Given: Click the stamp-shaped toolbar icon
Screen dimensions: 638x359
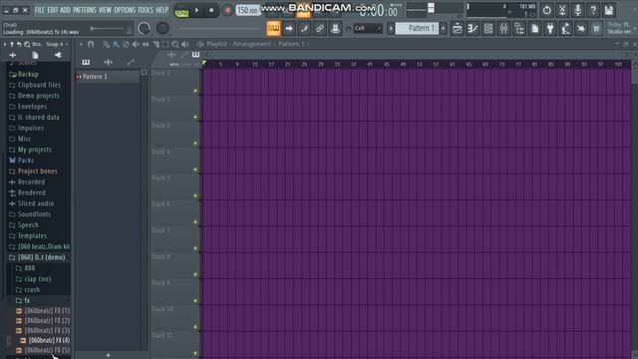Looking at the screenshot, I should [335, 29].
